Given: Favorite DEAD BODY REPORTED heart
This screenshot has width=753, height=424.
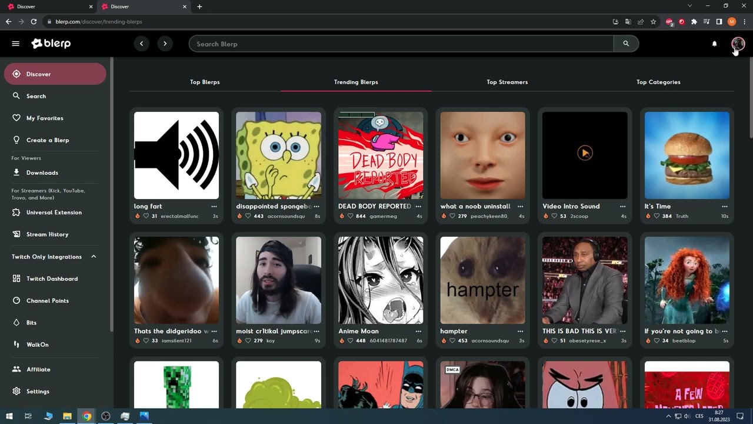Looking at the screenshot, I should (x=350, y=216).
